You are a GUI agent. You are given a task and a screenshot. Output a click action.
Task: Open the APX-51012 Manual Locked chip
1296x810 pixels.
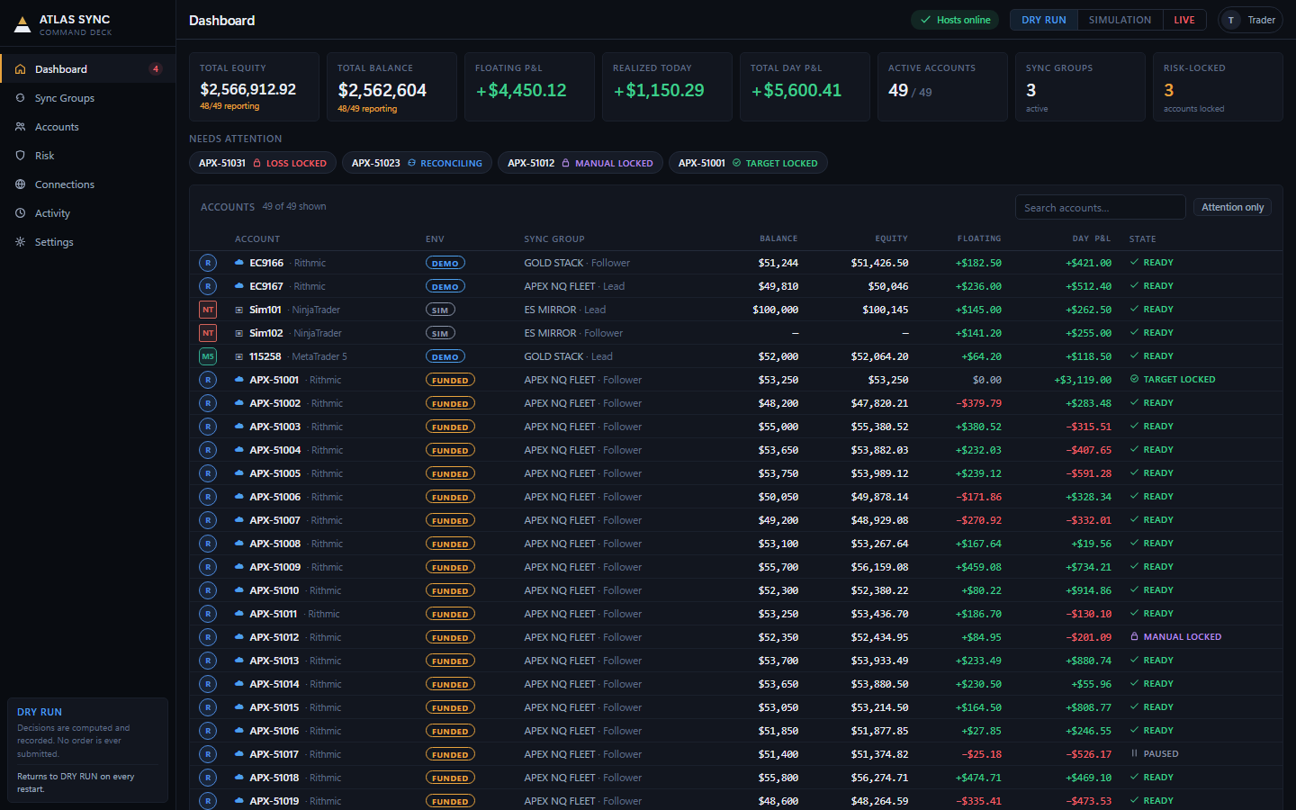coord(580,163)
